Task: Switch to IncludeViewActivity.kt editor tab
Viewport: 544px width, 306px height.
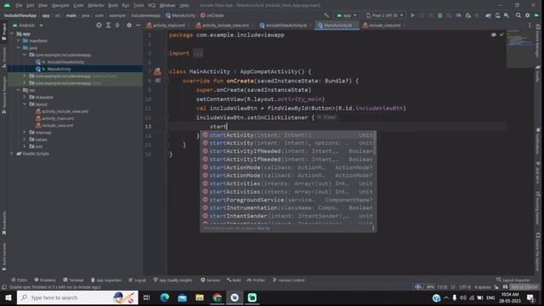Action: [x=286, y=25]
